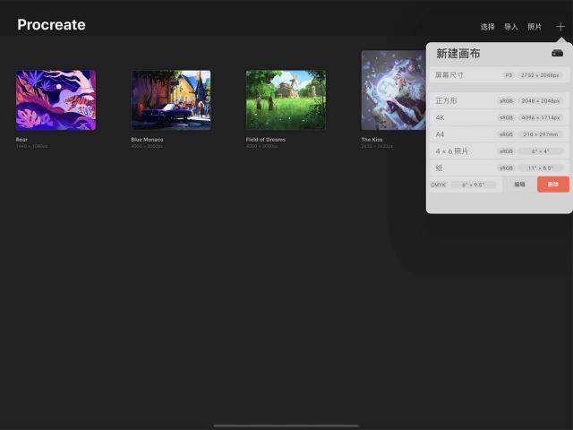Open the Roar artwork thumbnail
The width and height of the screenshot is (573, 430).
[56, 99]
